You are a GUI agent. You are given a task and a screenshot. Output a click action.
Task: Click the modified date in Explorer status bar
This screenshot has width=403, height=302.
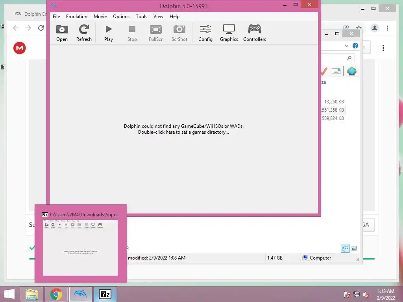[157, 258]
